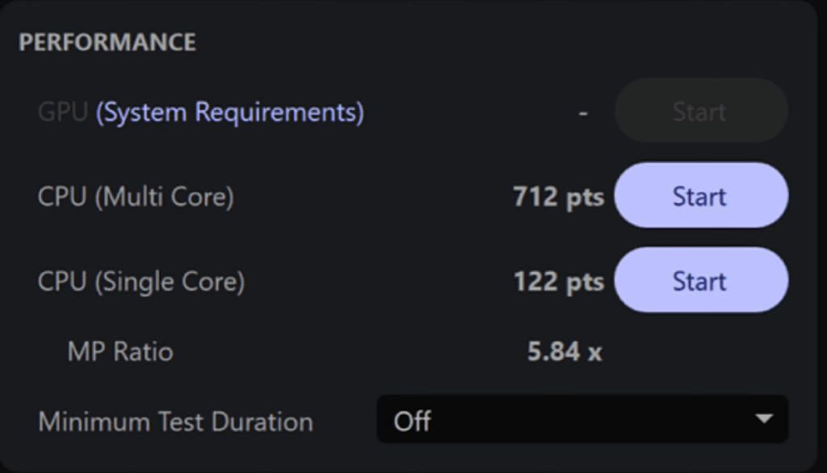The image size is (827, 473).
Task: Click the pts unit next to 122
Action: 585,283
